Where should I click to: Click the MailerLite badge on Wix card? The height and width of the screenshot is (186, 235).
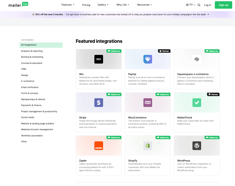pyautogui.click(x=114, y=51)
